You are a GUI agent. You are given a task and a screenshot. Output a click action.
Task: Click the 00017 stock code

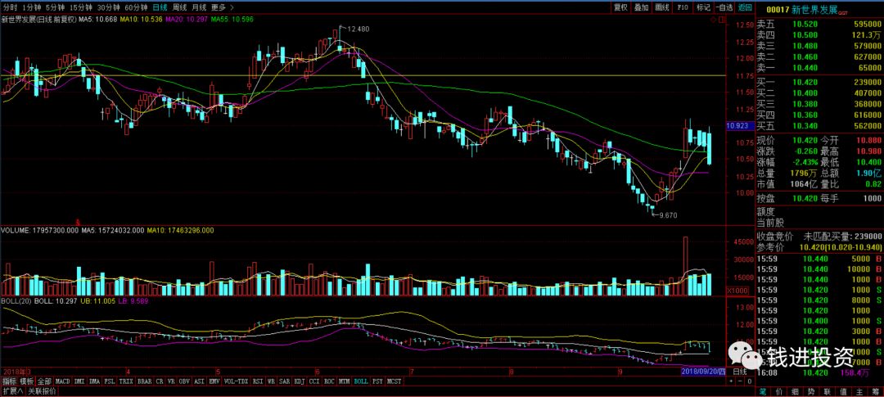click(x=778, y=9)
